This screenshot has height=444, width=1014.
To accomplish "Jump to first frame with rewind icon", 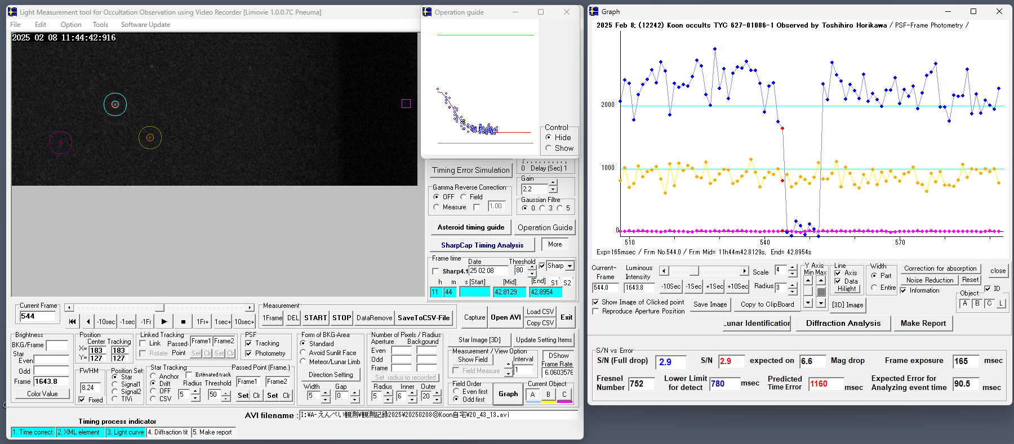I will [x=72, y=321].
